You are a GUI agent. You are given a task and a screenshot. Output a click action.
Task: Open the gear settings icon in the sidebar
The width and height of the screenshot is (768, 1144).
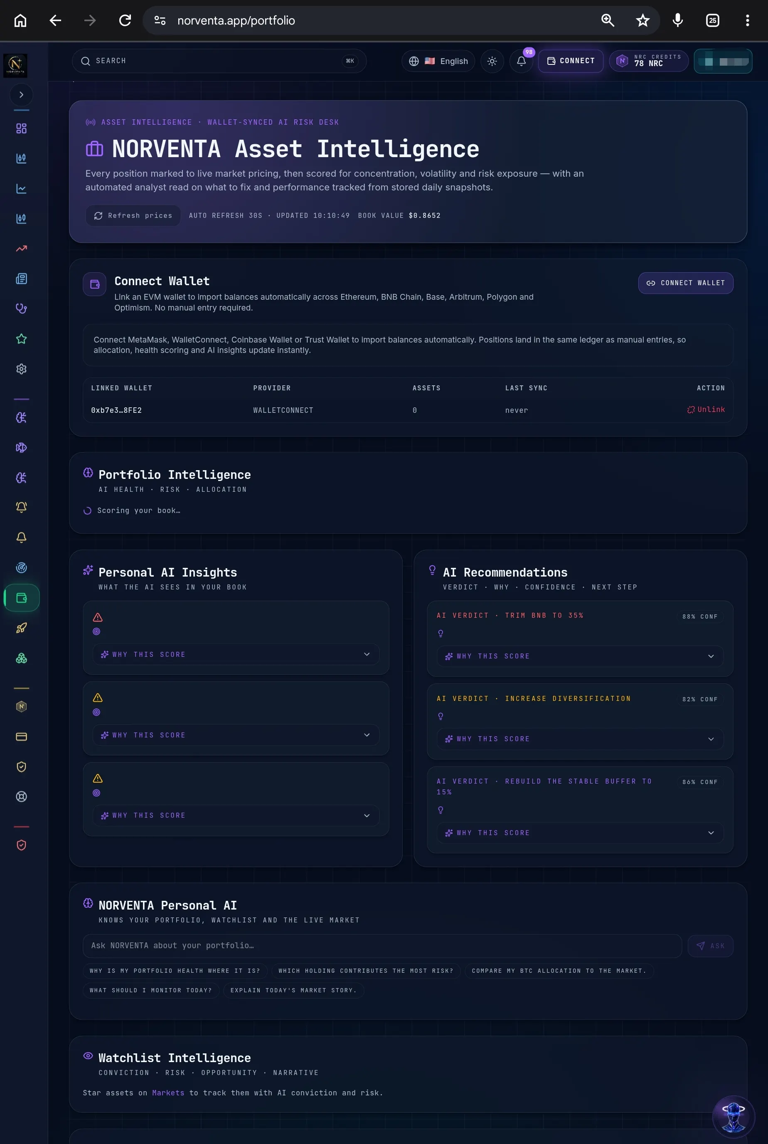point(21,369)
